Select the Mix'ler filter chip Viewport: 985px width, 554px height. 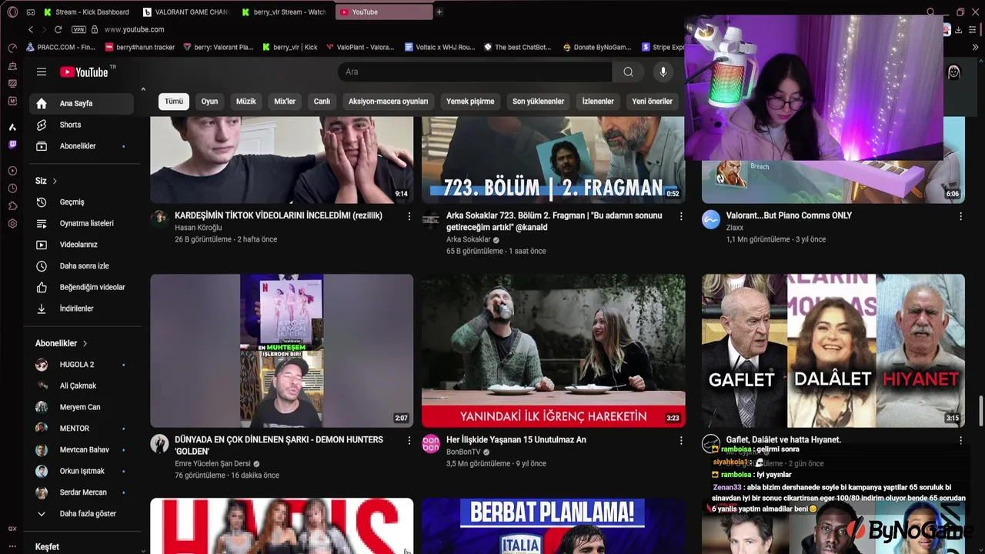click(x=285, y=102)
